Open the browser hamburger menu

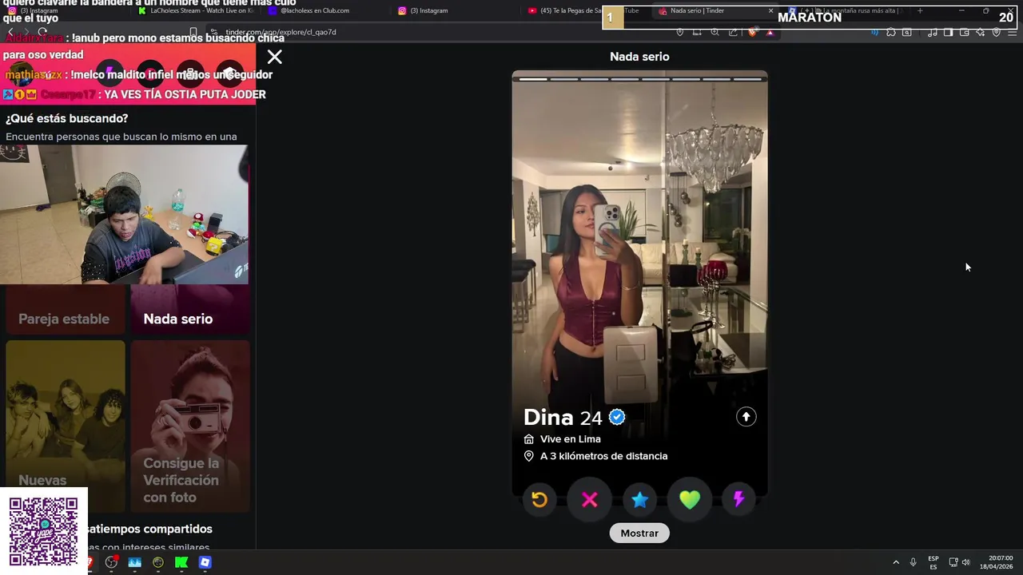1013,32
